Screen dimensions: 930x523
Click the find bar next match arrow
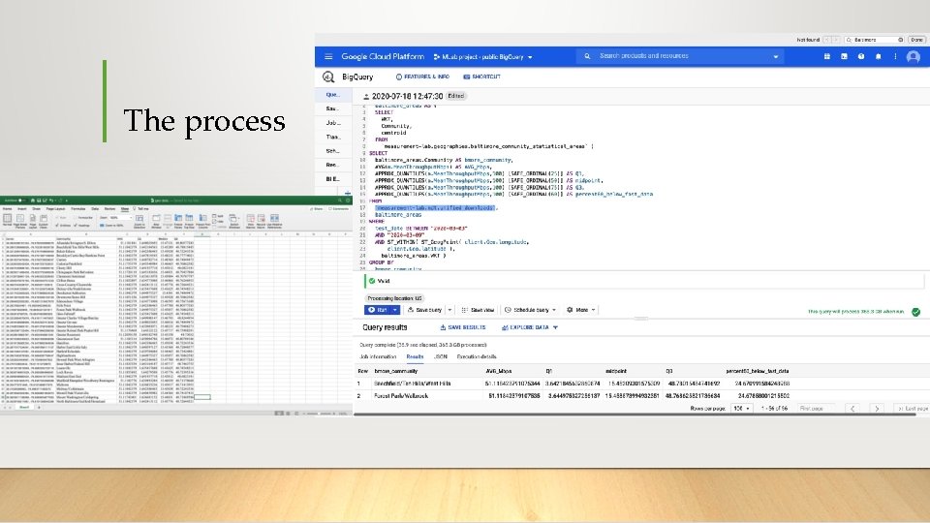point(836,40)
